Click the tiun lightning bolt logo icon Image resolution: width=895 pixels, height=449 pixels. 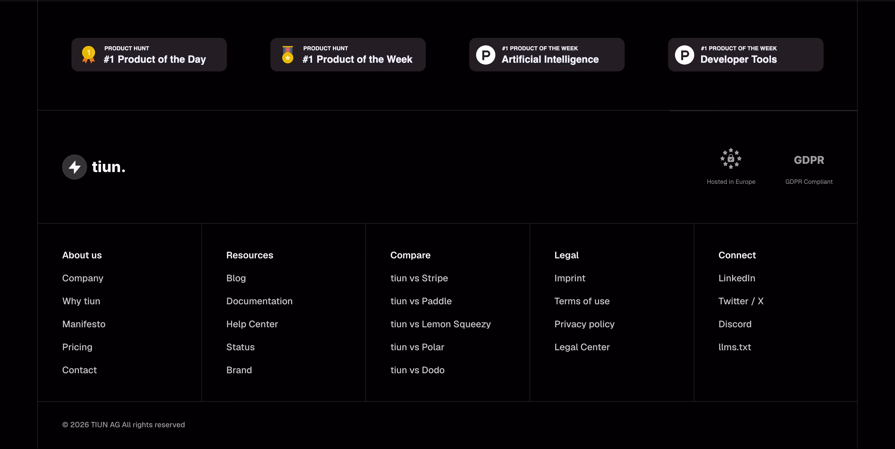coord(74,167)
